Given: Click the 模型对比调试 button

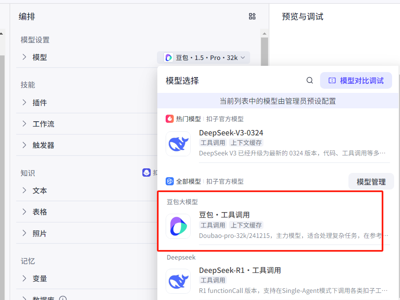Looking at the screenshot, I should [x=356, y=80].
